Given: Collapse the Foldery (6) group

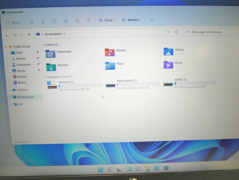Looking at the screenshot, I should coord(43,45).
